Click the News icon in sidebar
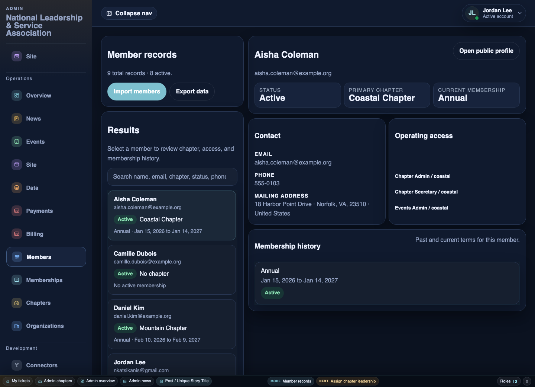 coord(17,119)
